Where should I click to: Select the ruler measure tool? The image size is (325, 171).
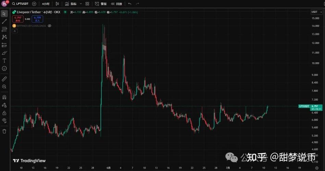4,79
